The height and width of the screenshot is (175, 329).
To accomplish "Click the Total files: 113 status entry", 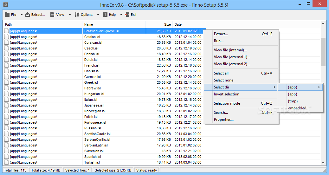I will point(15,170).
